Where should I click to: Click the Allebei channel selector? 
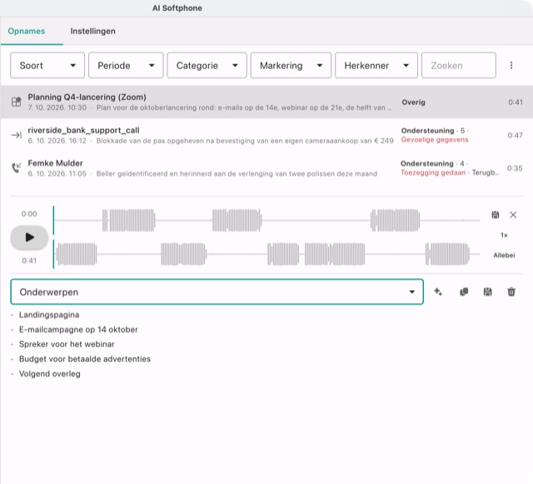(504, 255)
